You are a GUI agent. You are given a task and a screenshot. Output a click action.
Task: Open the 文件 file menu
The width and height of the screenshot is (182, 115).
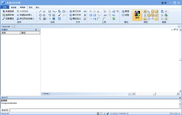5,7
